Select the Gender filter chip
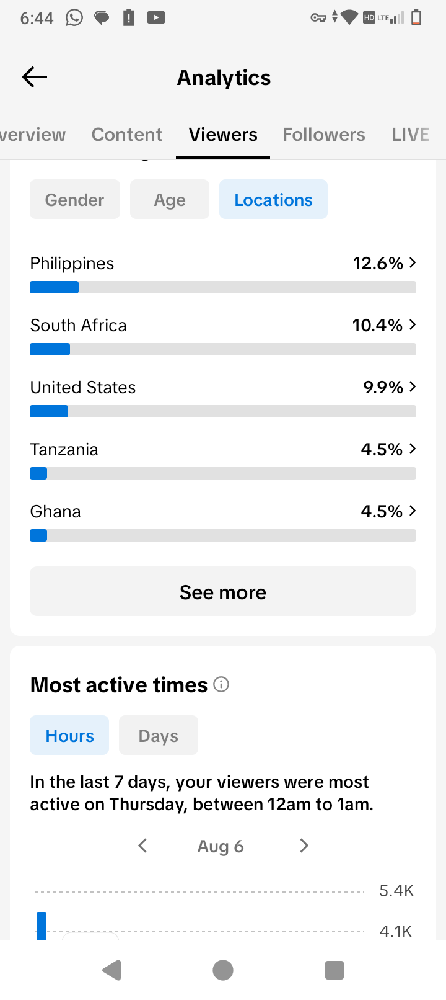This screenshot has width=446, height=1000. (75, 199)
